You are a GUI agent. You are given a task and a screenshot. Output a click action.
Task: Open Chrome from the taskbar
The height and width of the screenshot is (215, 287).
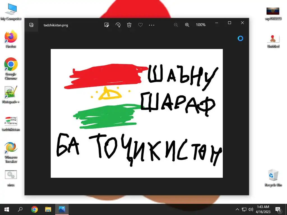(34, 209)
